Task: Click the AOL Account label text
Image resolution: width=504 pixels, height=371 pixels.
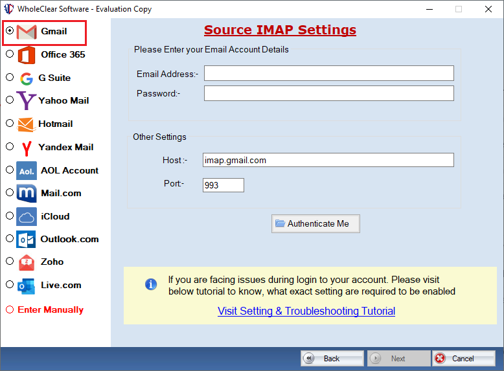Action: coord(69,170)
